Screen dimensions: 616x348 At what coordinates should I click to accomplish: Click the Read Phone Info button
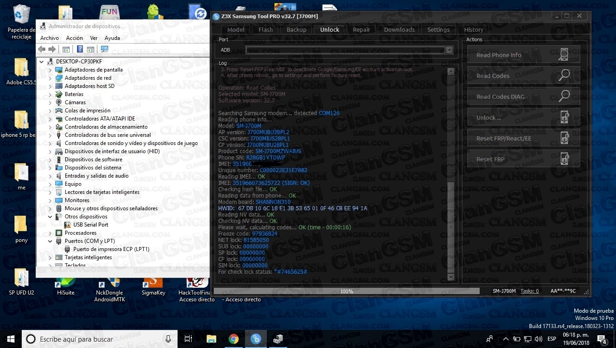click(x=524, y=55)
